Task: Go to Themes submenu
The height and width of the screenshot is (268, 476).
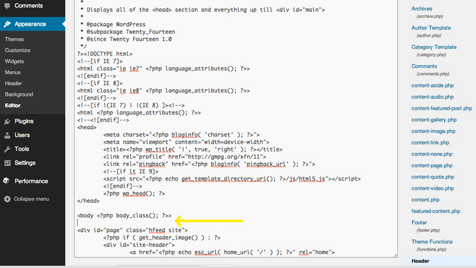Action: [14, 39]
